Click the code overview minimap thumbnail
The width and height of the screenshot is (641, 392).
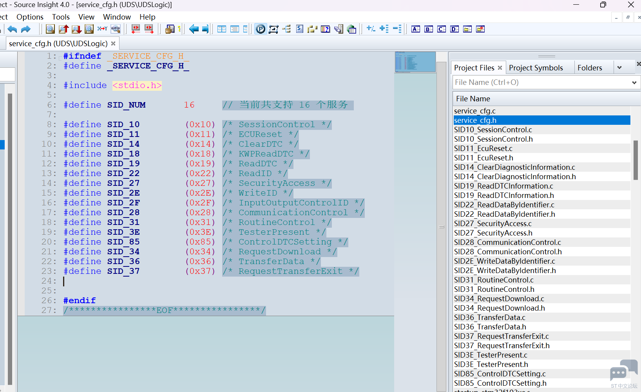[x=415, y=62]
